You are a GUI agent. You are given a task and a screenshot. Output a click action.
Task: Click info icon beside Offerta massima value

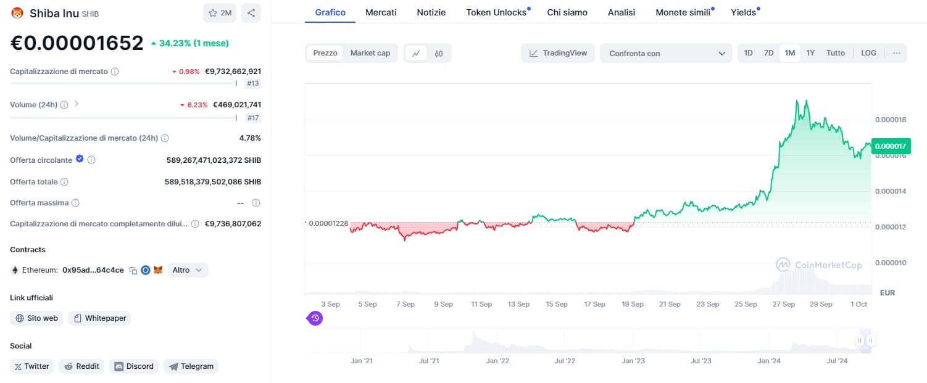pyautogui.click(x=256, y=203)
